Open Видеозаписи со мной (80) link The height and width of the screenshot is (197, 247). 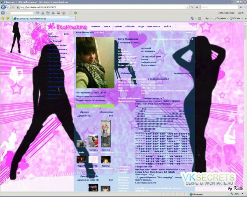(91, 96)
